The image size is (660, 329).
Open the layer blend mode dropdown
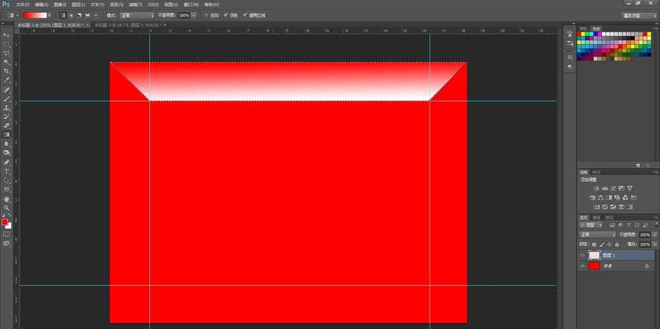[597, 235]
